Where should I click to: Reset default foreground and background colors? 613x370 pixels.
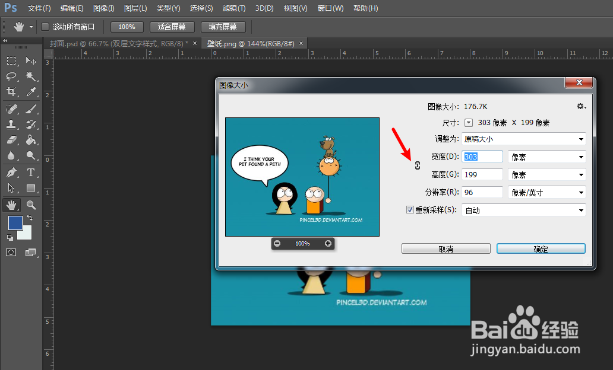[x=10, y=237]
